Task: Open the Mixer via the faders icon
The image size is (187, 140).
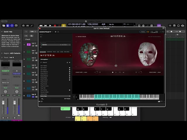Action: click(27, 26)
